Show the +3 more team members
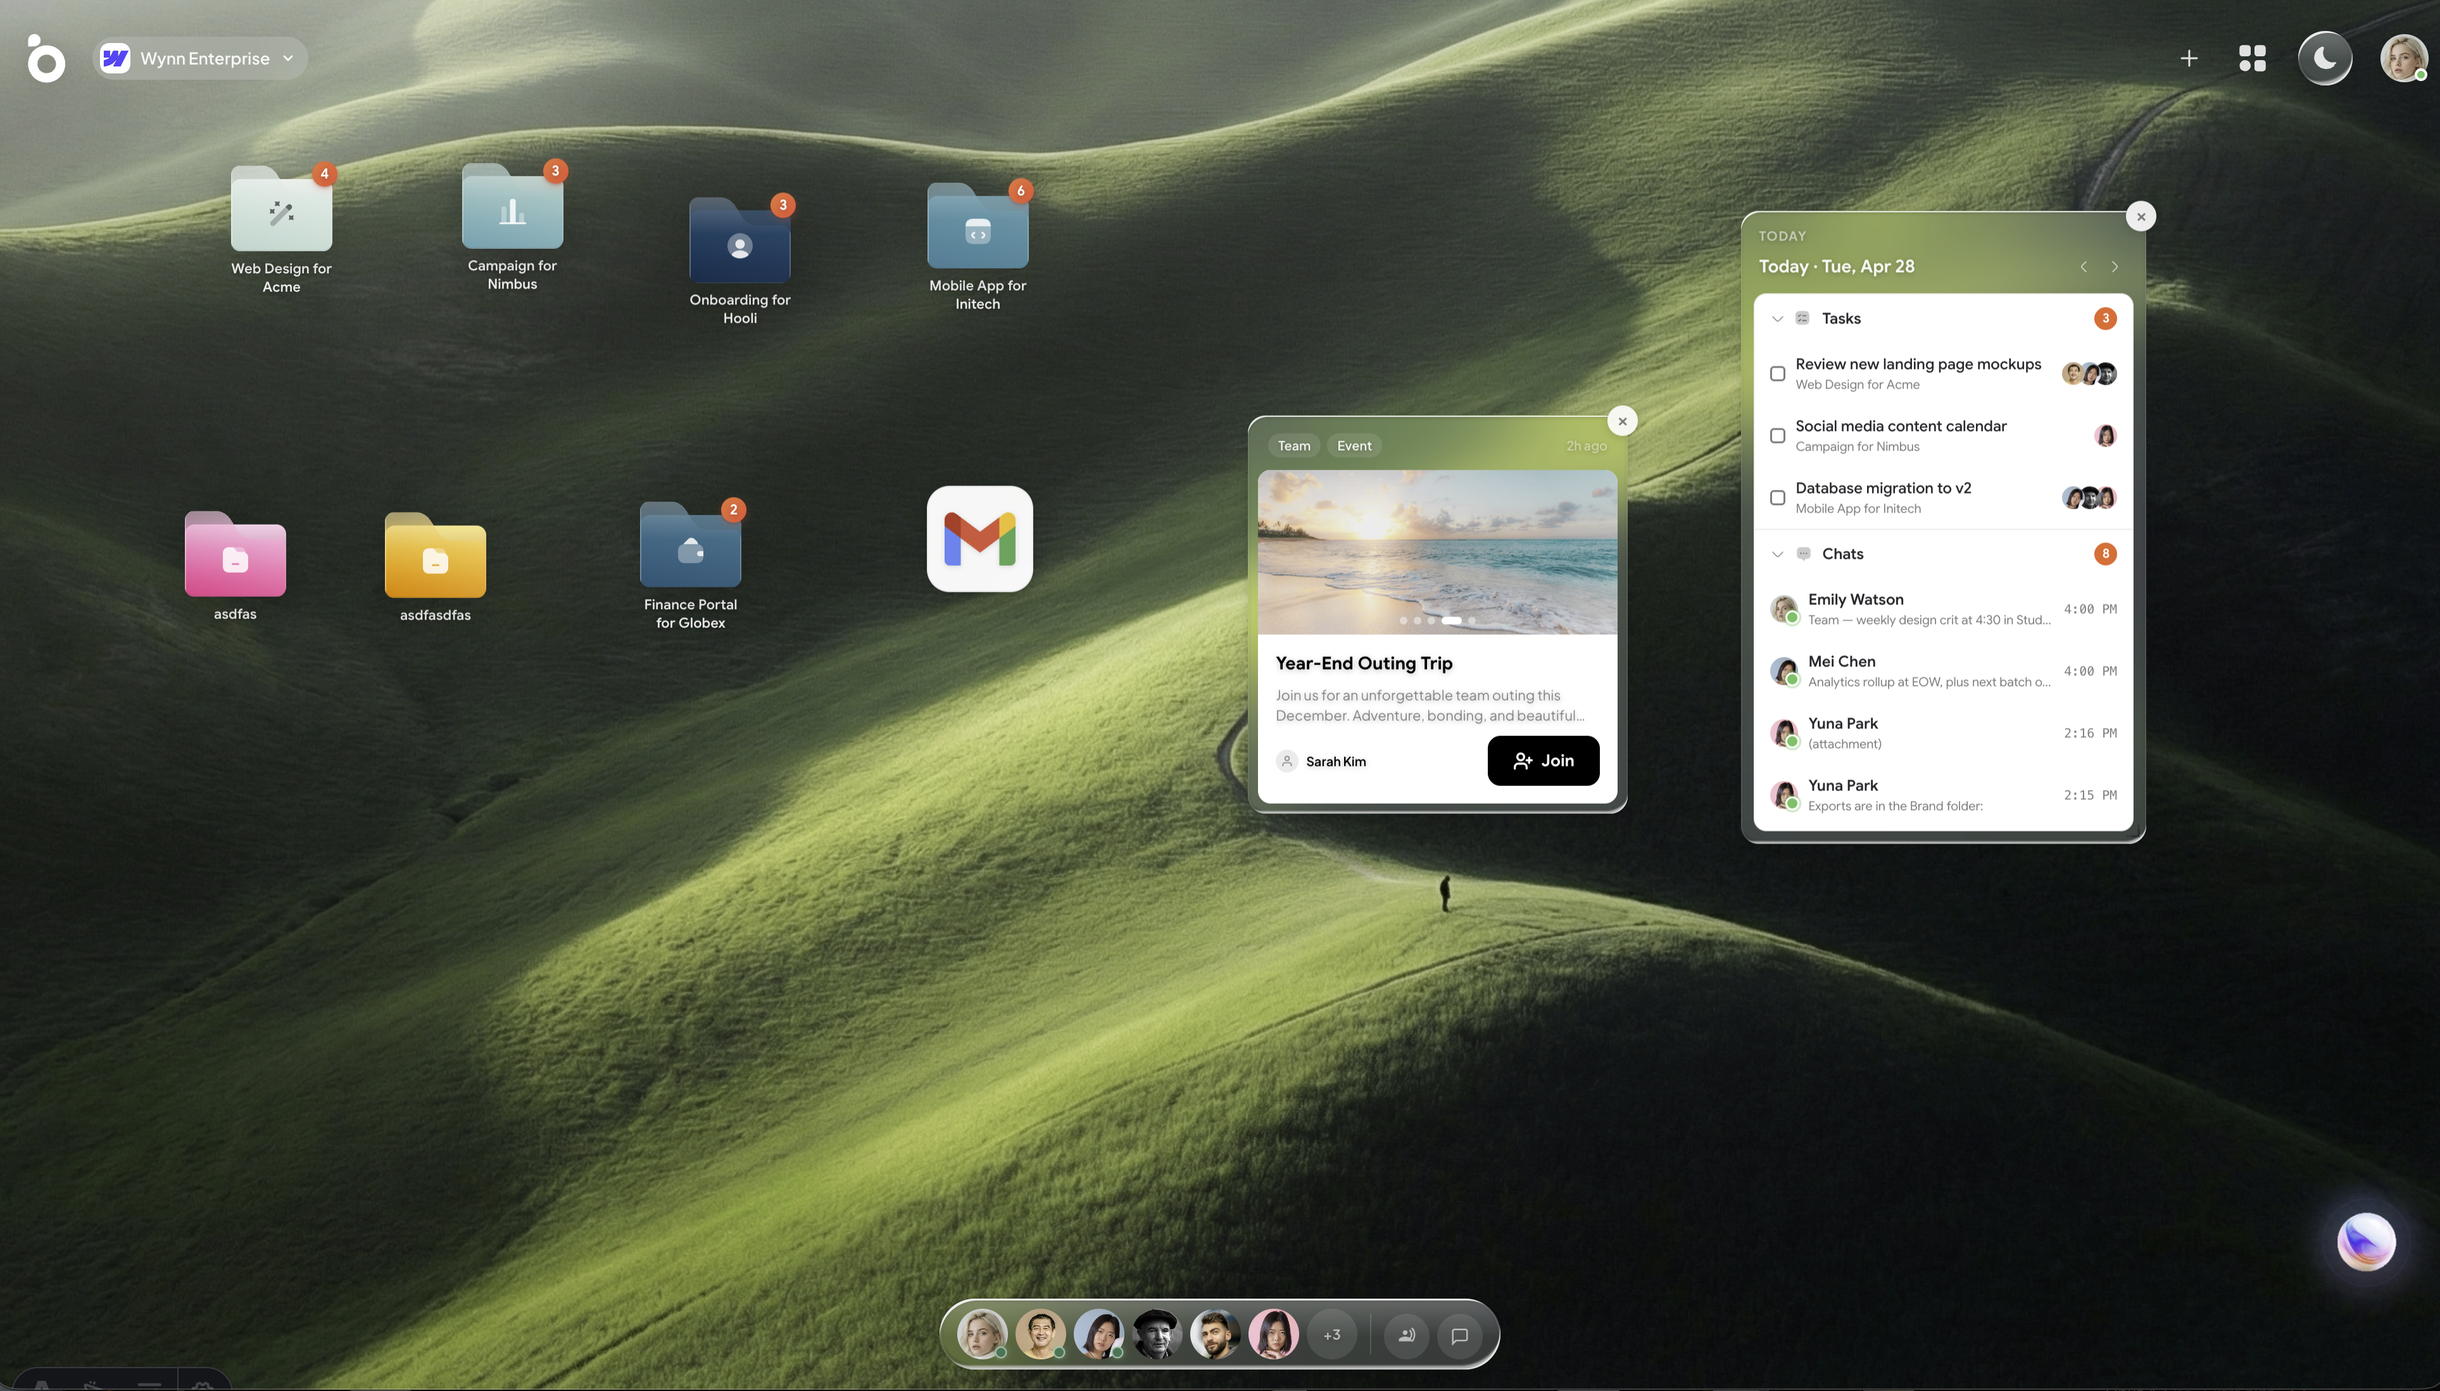The height and width of the screenshot is (1391, 2440). click(x=1331, y=1335)
